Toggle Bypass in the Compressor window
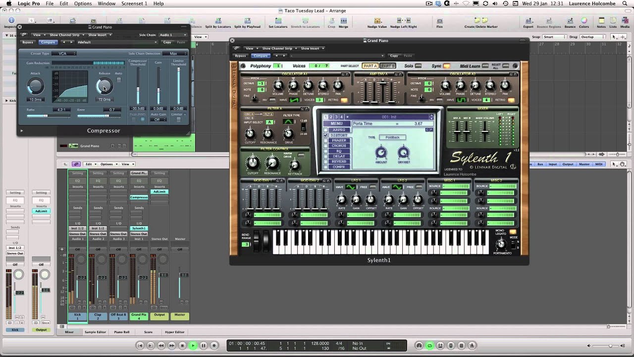The width and height of the screenshot is (634, 357). tap(28, 42)
